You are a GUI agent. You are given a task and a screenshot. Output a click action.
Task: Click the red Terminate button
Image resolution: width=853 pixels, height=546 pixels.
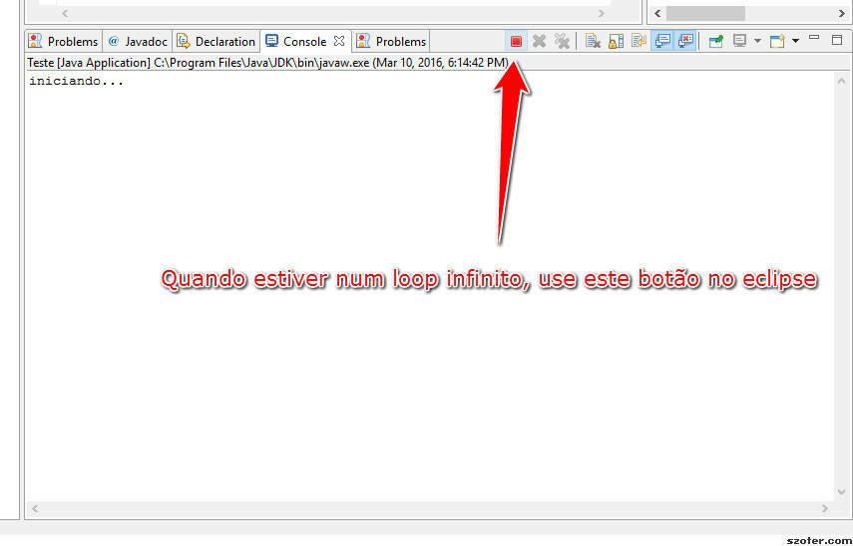click(516, 41)
